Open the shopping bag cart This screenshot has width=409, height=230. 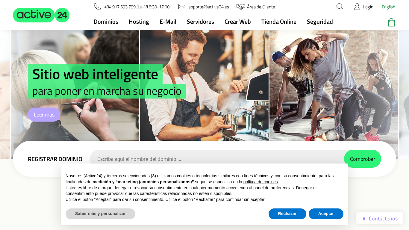click(391, 22)
